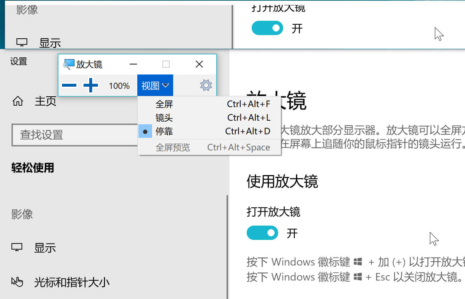Zoom in with the Magnifier plus button
Screen dimensions: 465x299
pyautogui.click(x=91, y=86)
